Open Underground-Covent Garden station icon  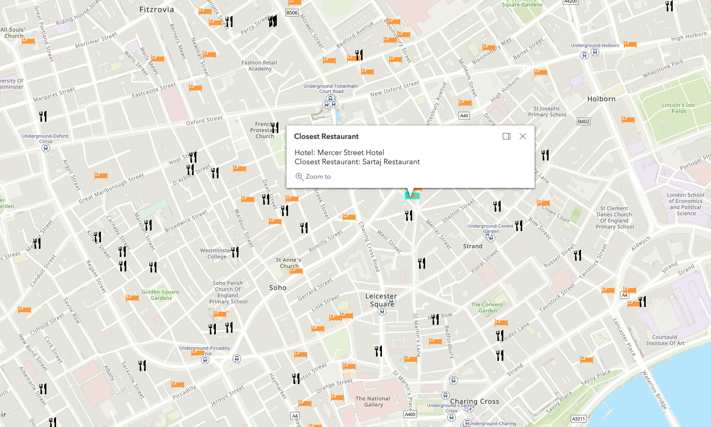(x=491, y=237)
